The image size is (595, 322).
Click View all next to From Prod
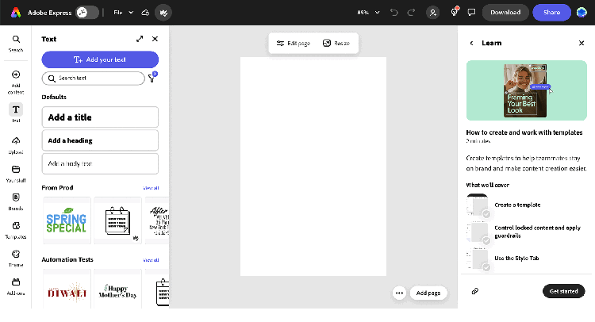click(151, 188)
